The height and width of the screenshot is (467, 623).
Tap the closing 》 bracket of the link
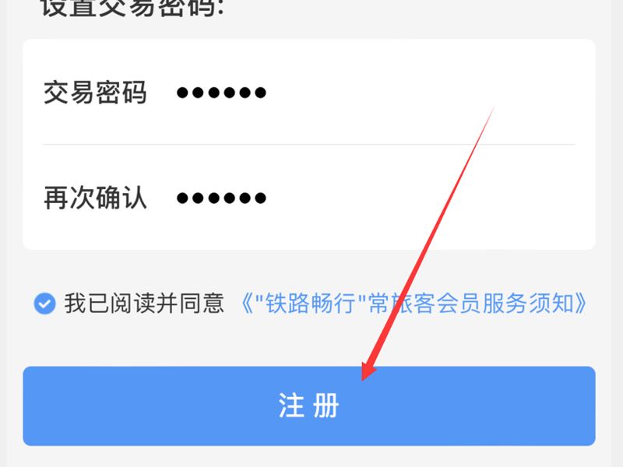(x=580, y=304)
